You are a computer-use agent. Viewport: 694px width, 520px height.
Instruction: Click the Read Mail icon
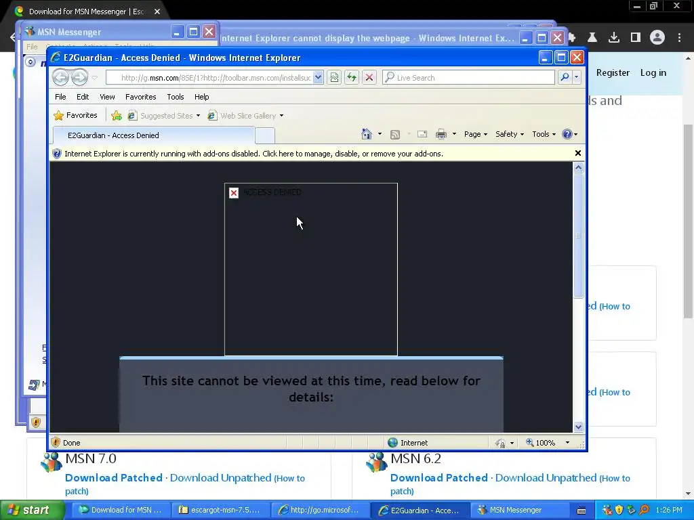422,134
